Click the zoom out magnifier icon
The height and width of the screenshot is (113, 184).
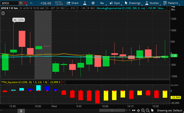[147, 110]
